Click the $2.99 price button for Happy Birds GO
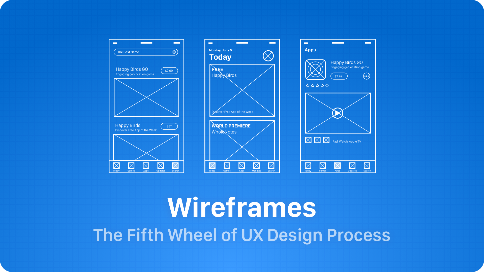Image resolution: width=484 pixels, height=272 pixels. [170, 70]
